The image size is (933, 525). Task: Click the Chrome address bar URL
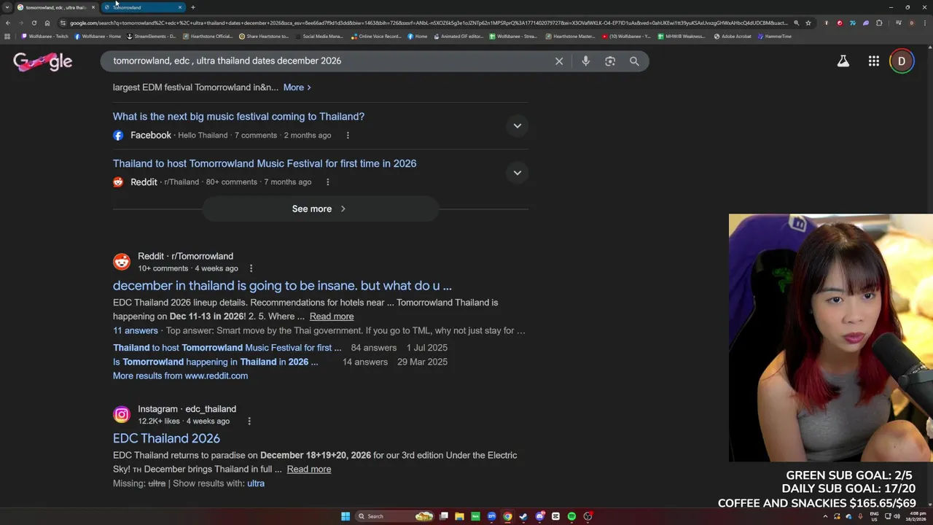[x=429, y=23]
